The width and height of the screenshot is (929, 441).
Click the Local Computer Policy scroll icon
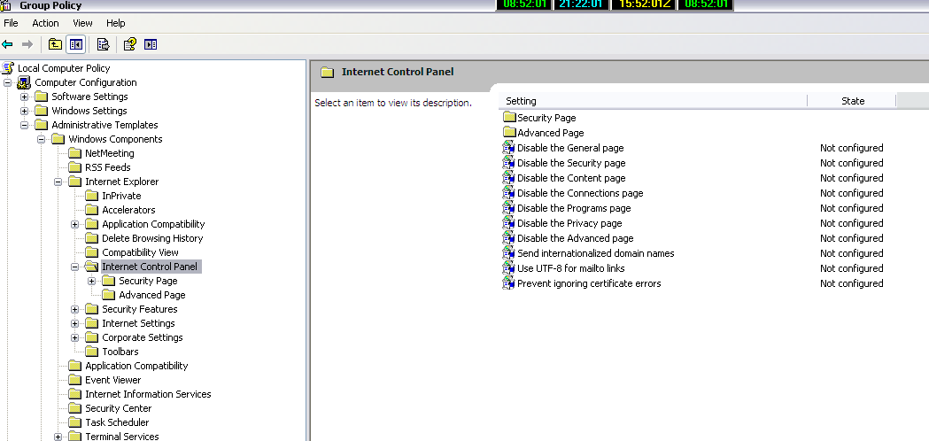8,68
